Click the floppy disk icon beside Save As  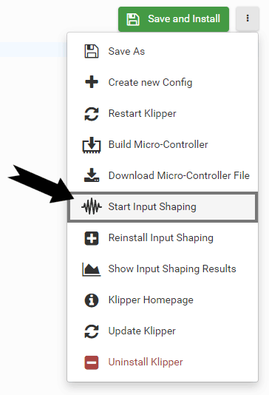92,51
